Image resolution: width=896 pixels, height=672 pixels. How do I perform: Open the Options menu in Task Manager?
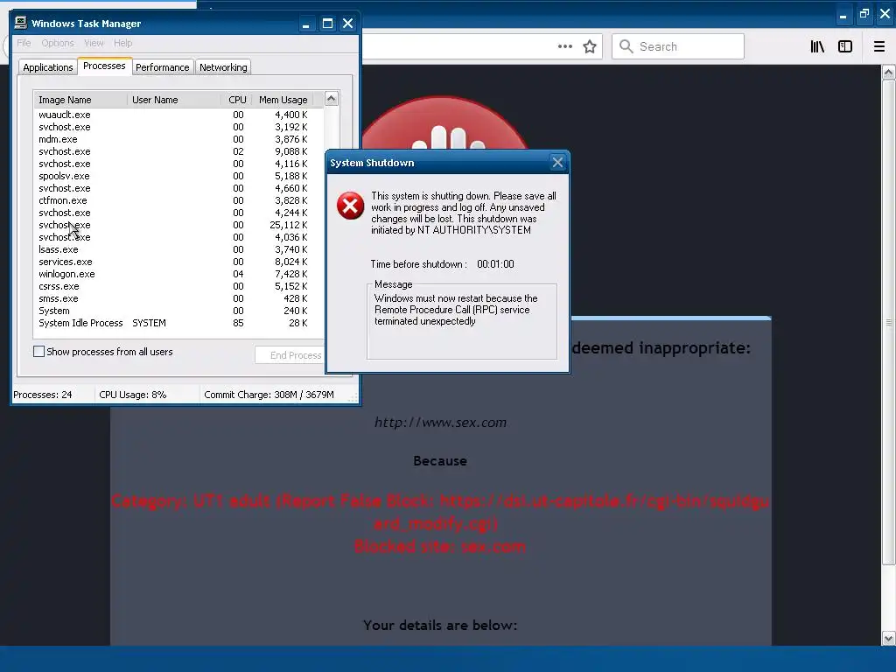coord(58,43)
